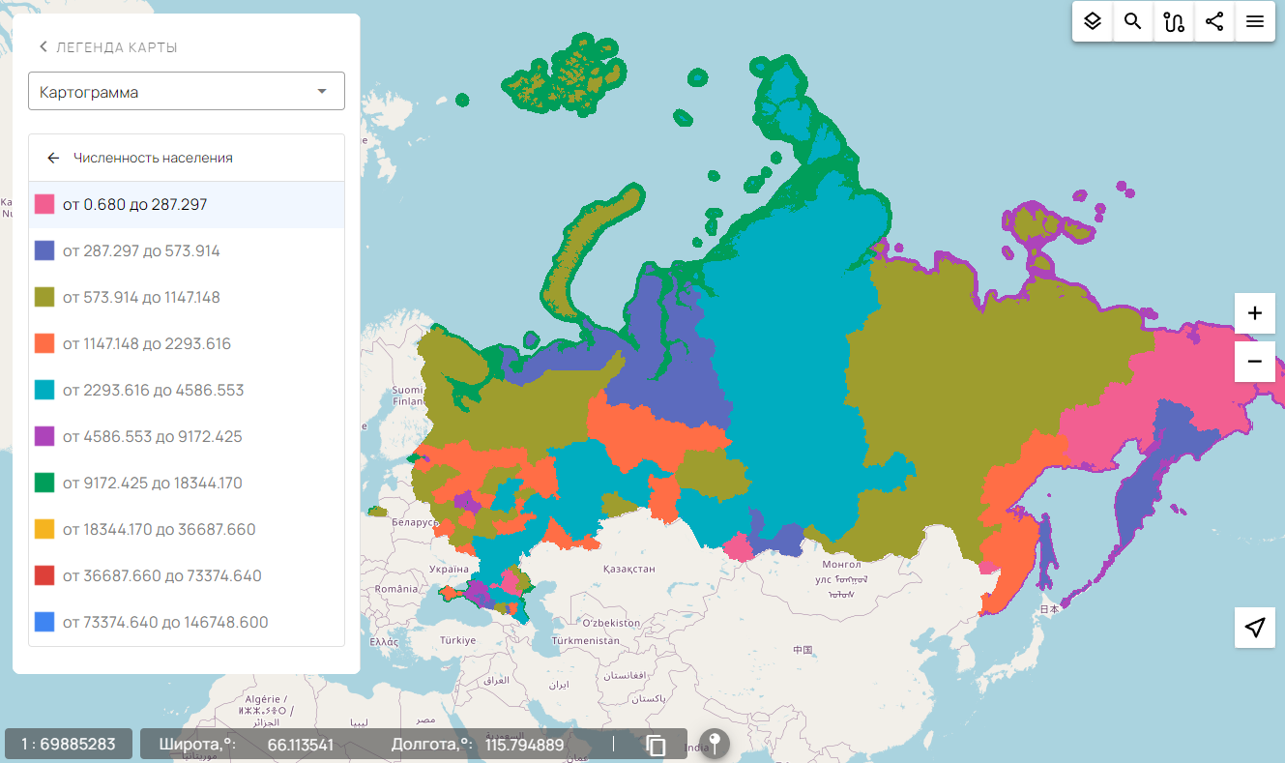Click the map pin marker icon
1285x763 pixels.
(x=715, y=744)
